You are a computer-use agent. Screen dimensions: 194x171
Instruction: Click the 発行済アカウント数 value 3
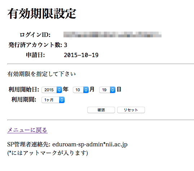[66, 45]
